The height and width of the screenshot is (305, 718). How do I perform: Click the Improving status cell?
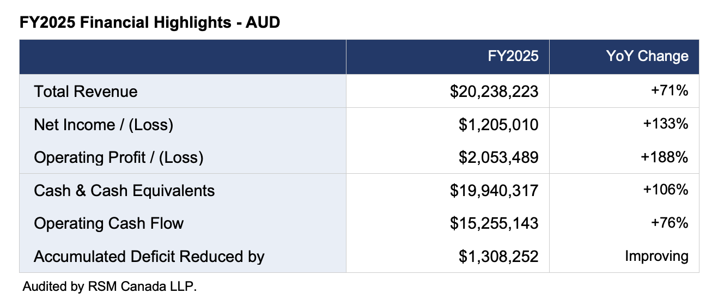656,256
